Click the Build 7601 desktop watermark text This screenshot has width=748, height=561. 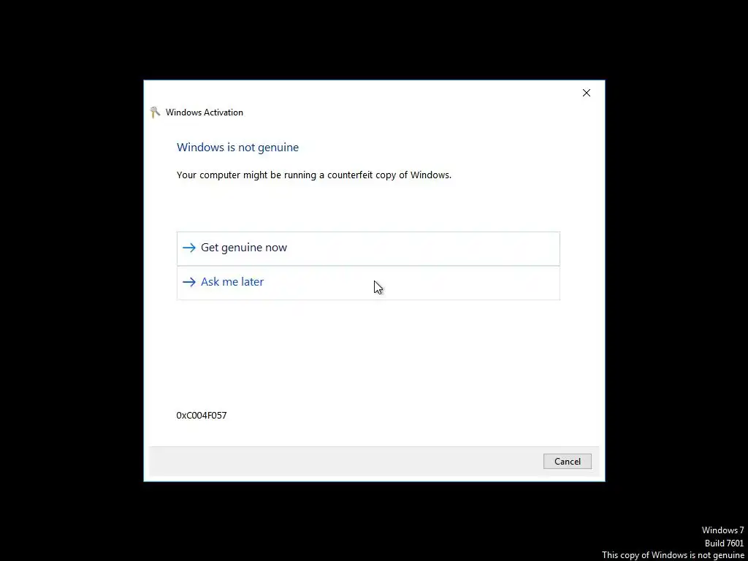pyautogui.click(x=724, y=543)
